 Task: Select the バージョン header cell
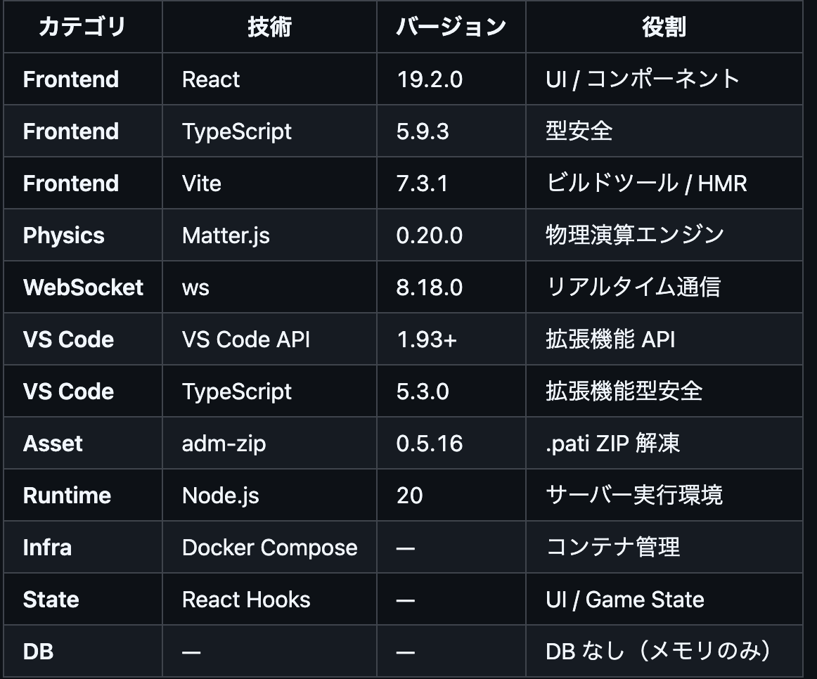pos(451,27)
